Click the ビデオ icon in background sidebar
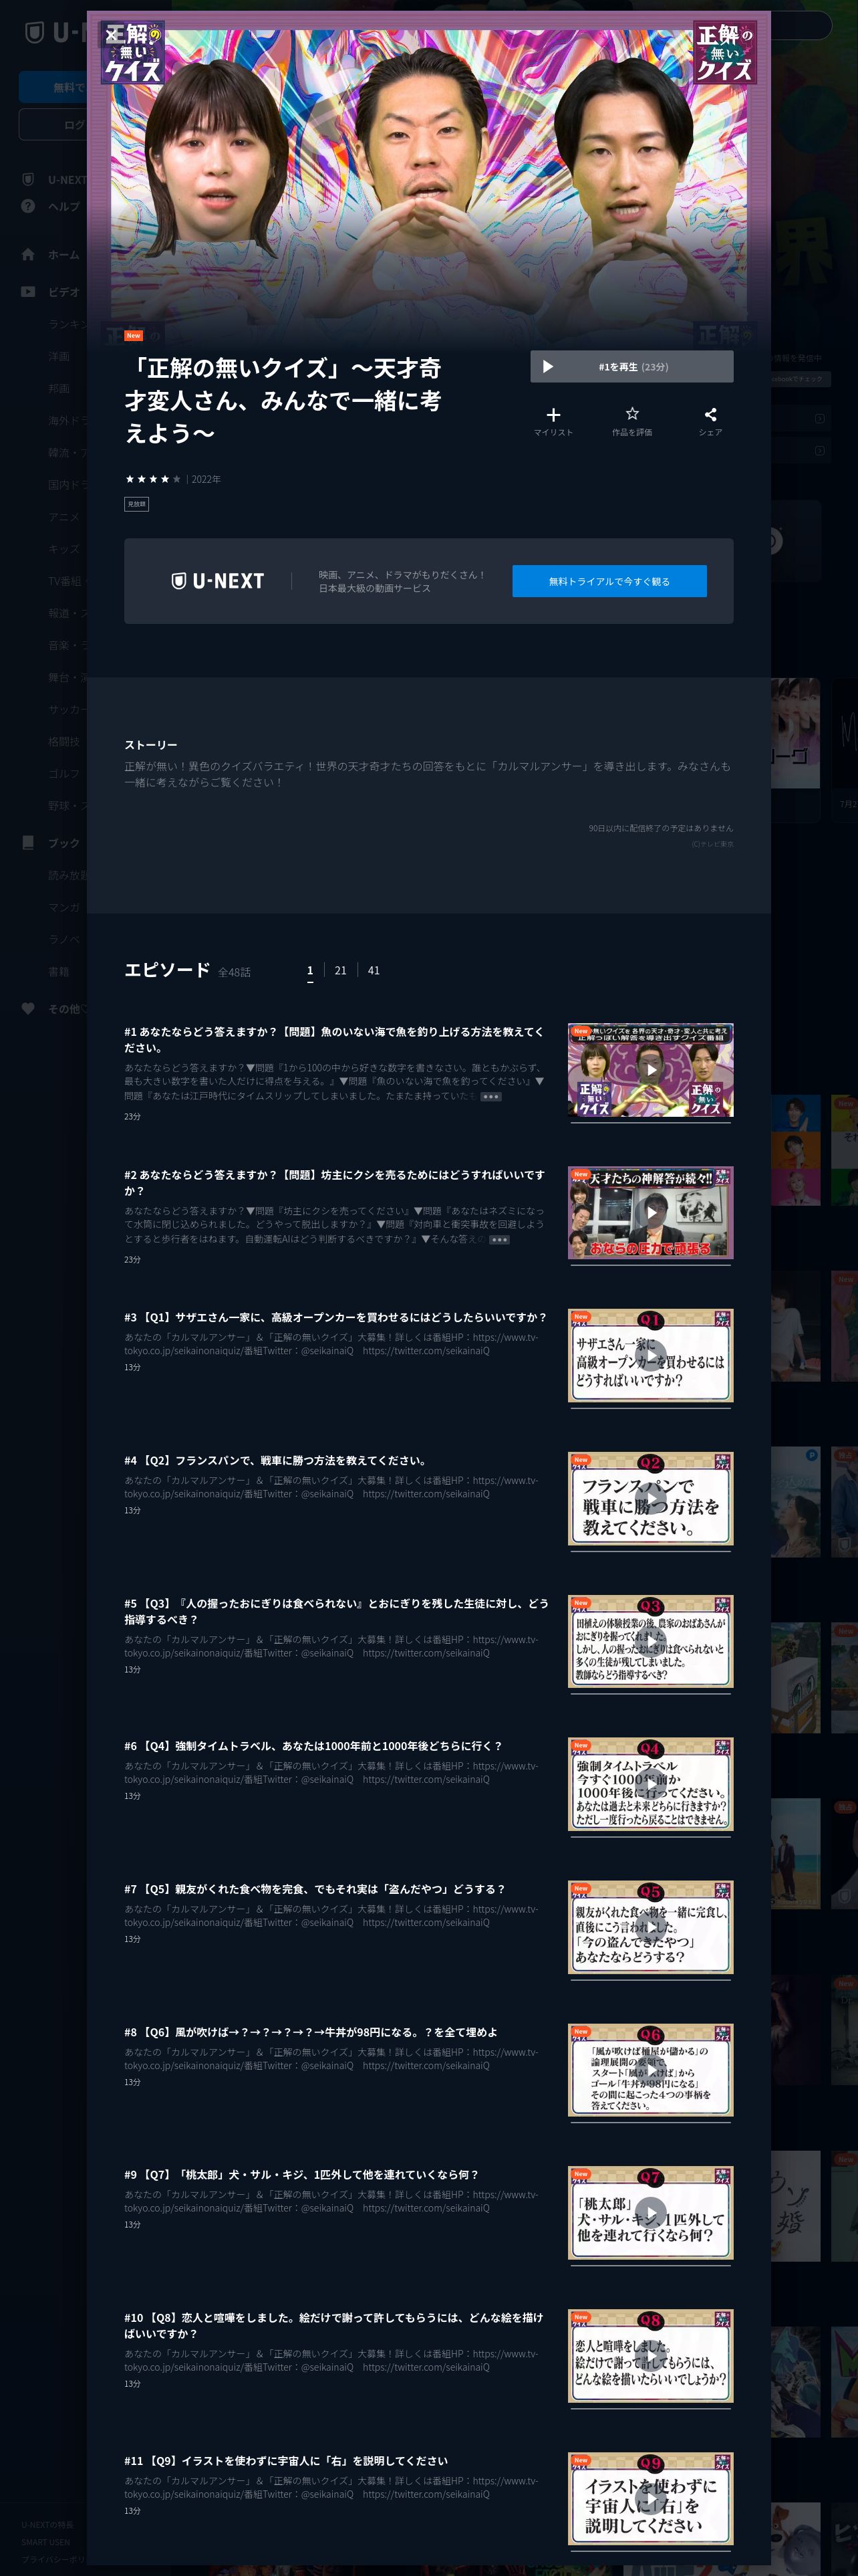The image size is (858, 2576). point(28,292)
